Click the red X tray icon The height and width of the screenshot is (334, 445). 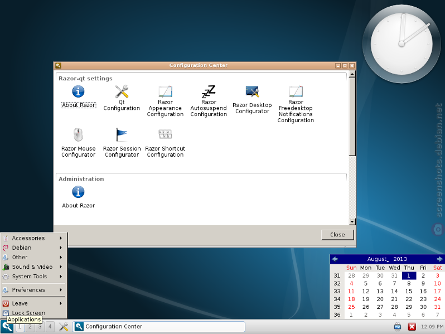point(412,327)
